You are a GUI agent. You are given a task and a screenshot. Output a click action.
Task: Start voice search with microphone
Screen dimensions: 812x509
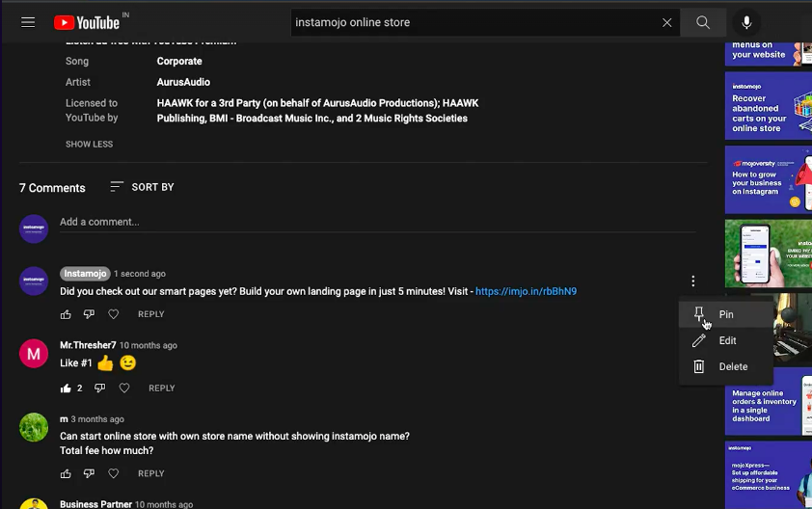click(745, 22)
